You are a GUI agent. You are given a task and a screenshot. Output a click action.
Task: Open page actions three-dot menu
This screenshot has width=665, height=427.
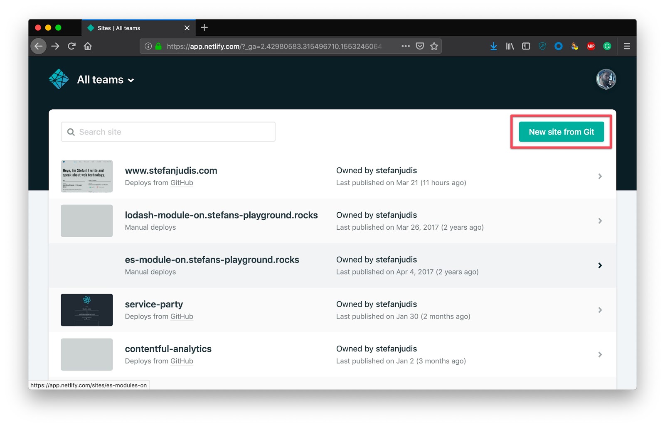[406, 46]
